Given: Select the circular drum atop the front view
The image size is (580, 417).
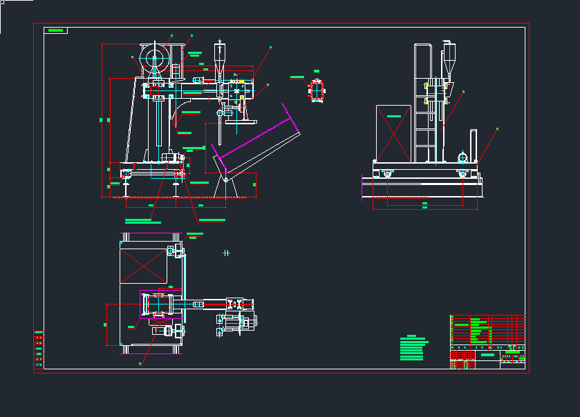Looking at the screenshot, I should tap(155, 59).
